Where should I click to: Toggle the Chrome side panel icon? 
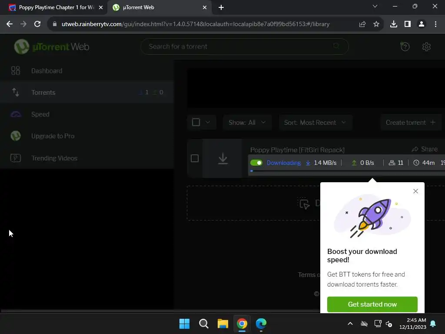408,24
